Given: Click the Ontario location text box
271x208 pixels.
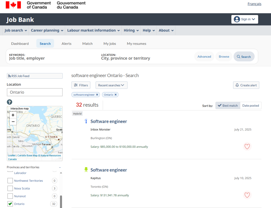Looking at the screenshot, I should coord(35,92).
